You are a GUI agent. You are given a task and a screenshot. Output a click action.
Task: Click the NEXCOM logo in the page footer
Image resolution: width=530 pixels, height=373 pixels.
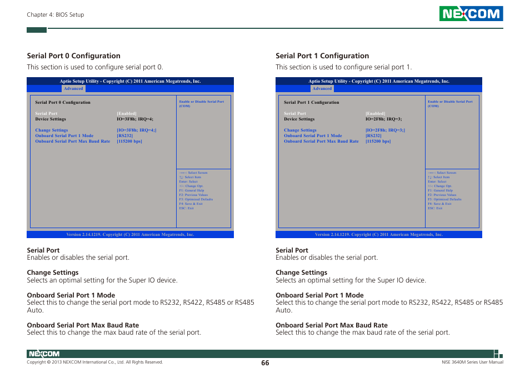44,354
